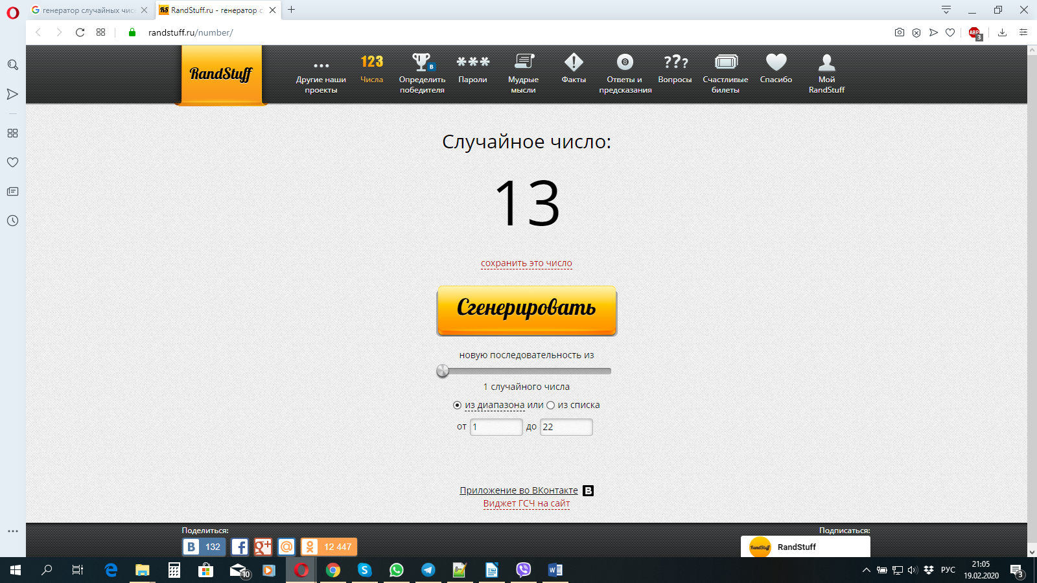Select the 'из списка' radio button

[x=550, y=406]
